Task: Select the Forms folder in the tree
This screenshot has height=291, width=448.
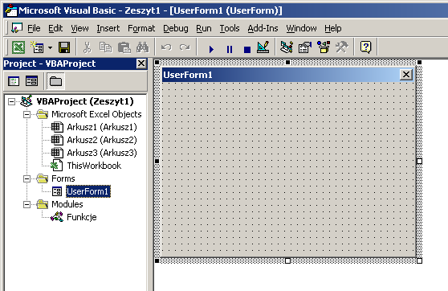Action: tap(63, 178)
